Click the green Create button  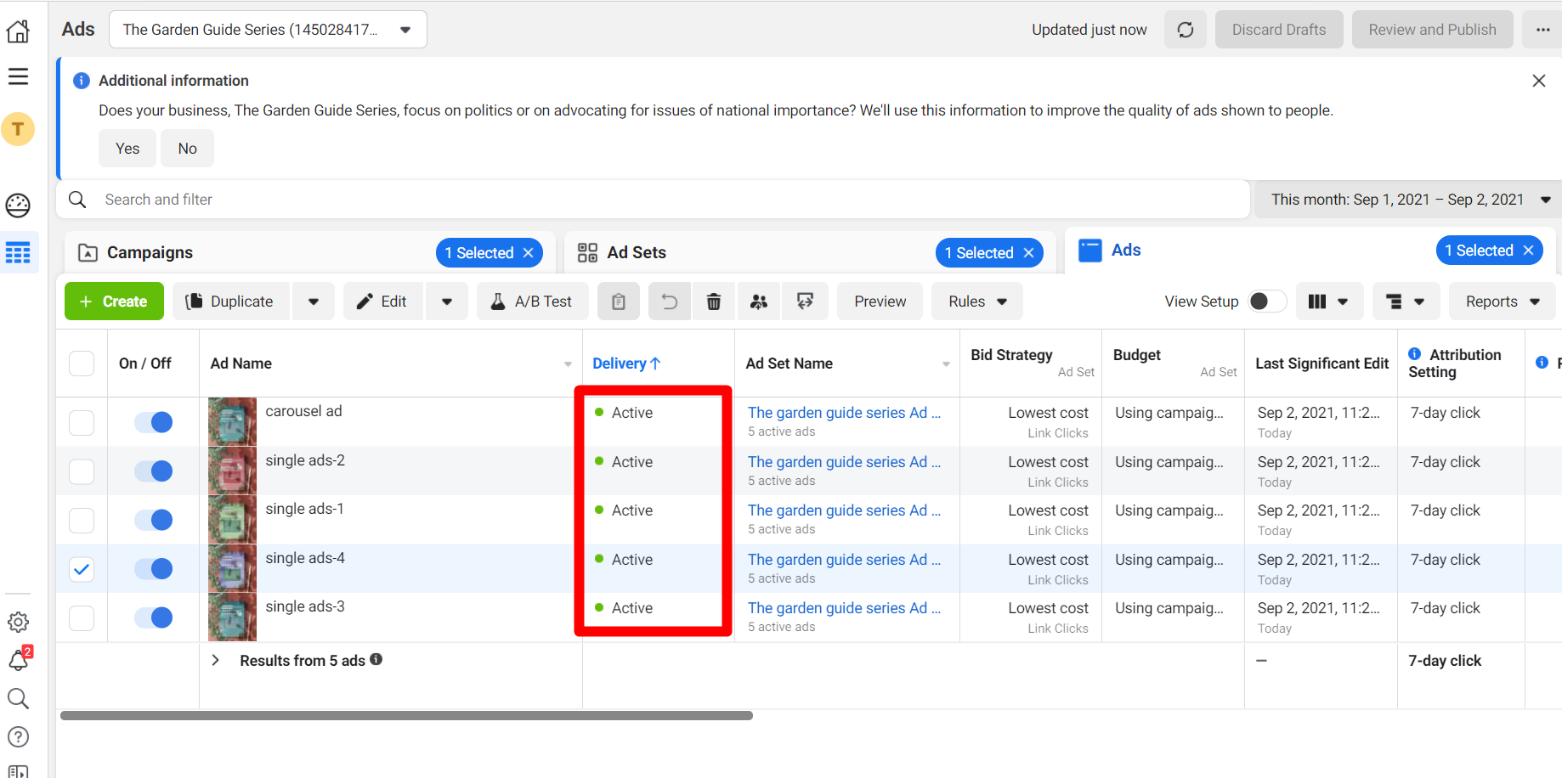pyautogui.click(x=114, y=302)
